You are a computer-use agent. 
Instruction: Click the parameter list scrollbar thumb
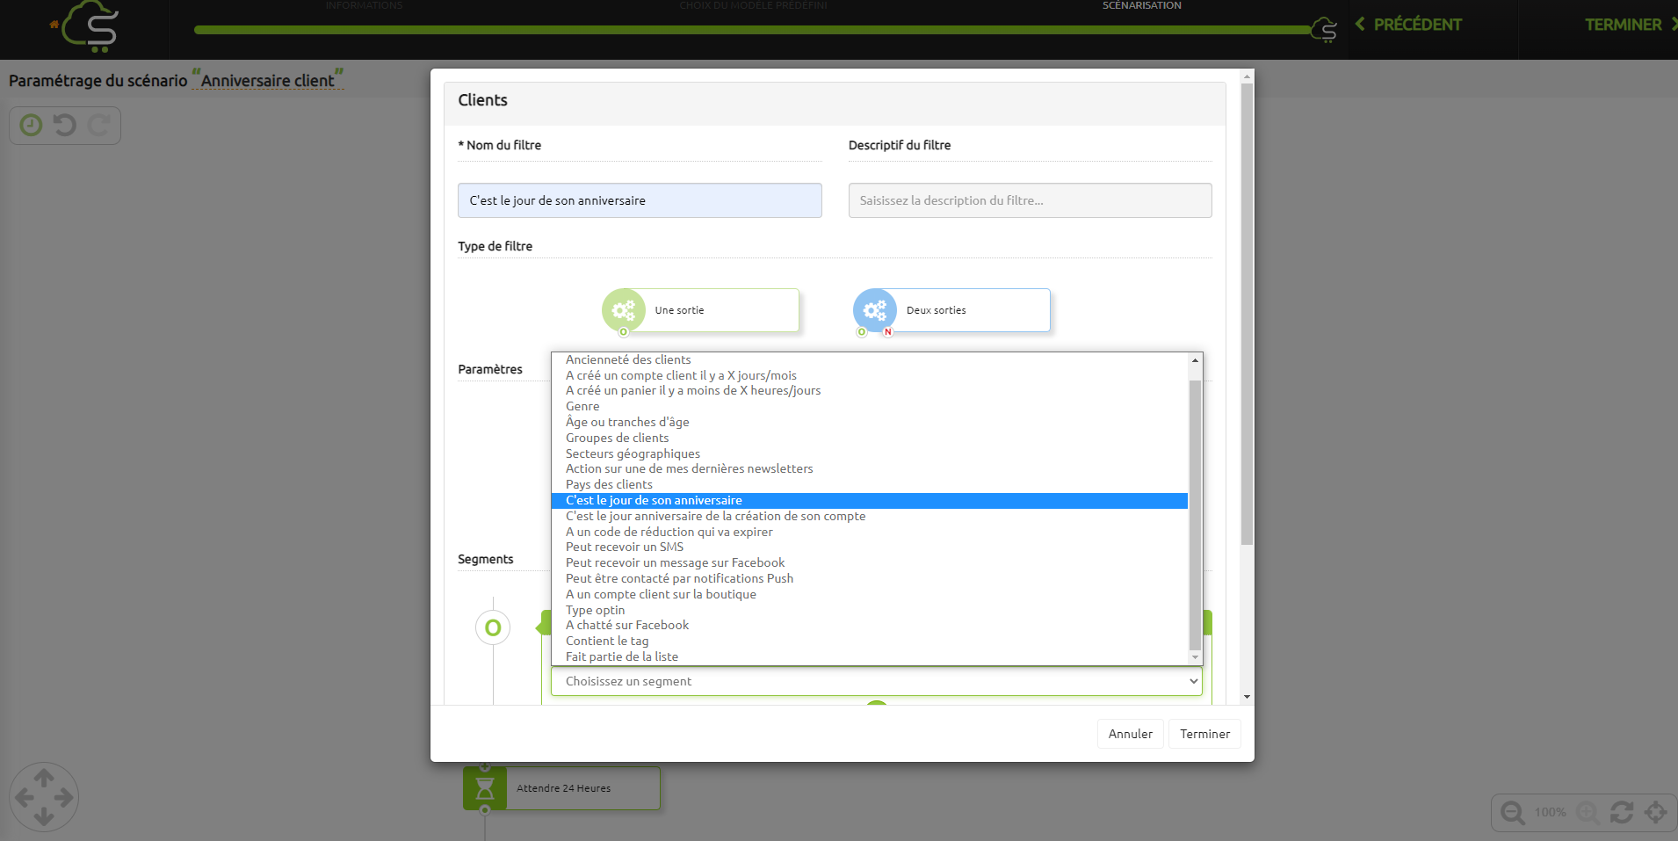tap(1195, 515)
